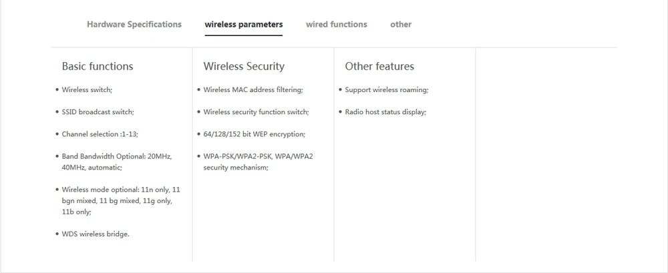Click the Wireless mode optional item

pos(121,201)
